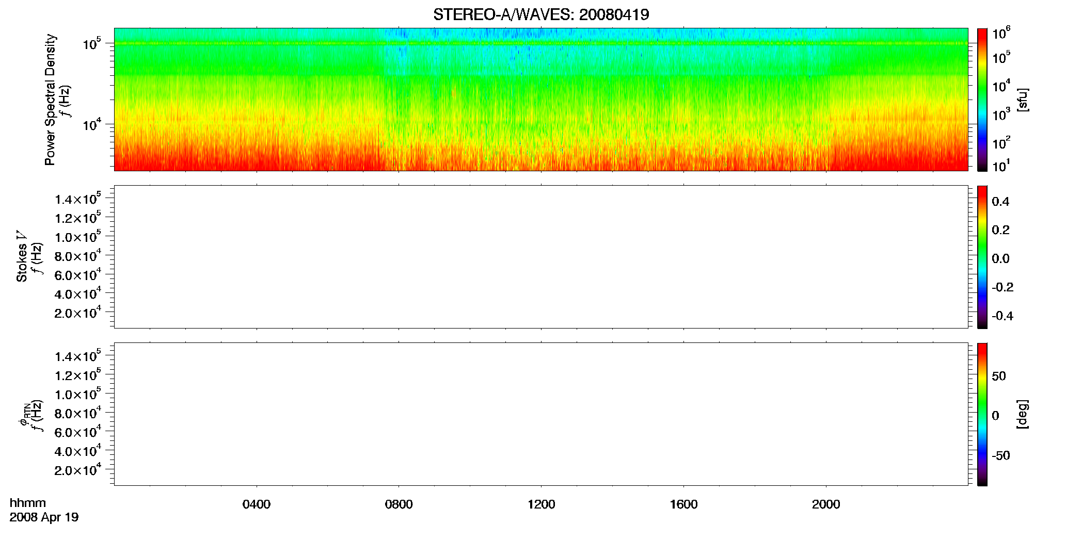Click the Stokes V axis label
Screen dimensions: 1082x557
pos(22,257)
